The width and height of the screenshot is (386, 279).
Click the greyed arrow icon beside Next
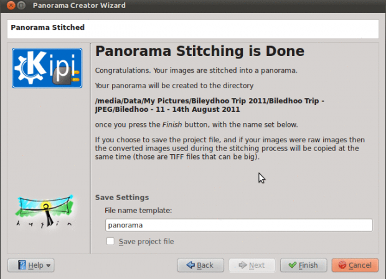coord(241,265)
